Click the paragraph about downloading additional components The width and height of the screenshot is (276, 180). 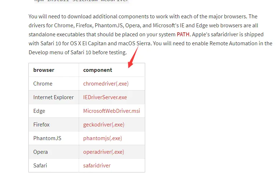151,34
